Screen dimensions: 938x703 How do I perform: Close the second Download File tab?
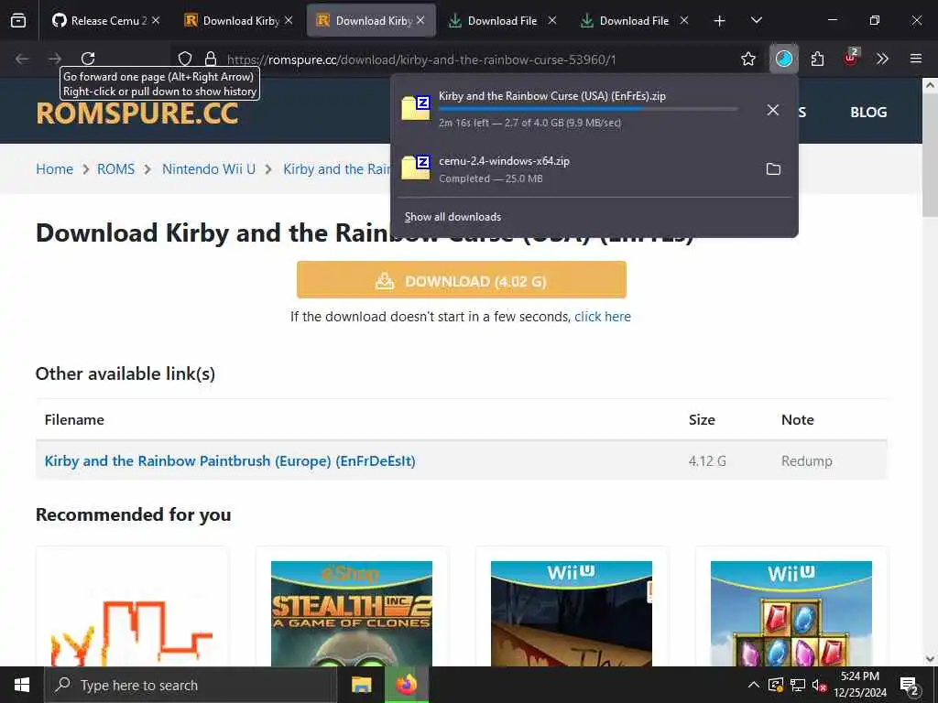point(684,20)
